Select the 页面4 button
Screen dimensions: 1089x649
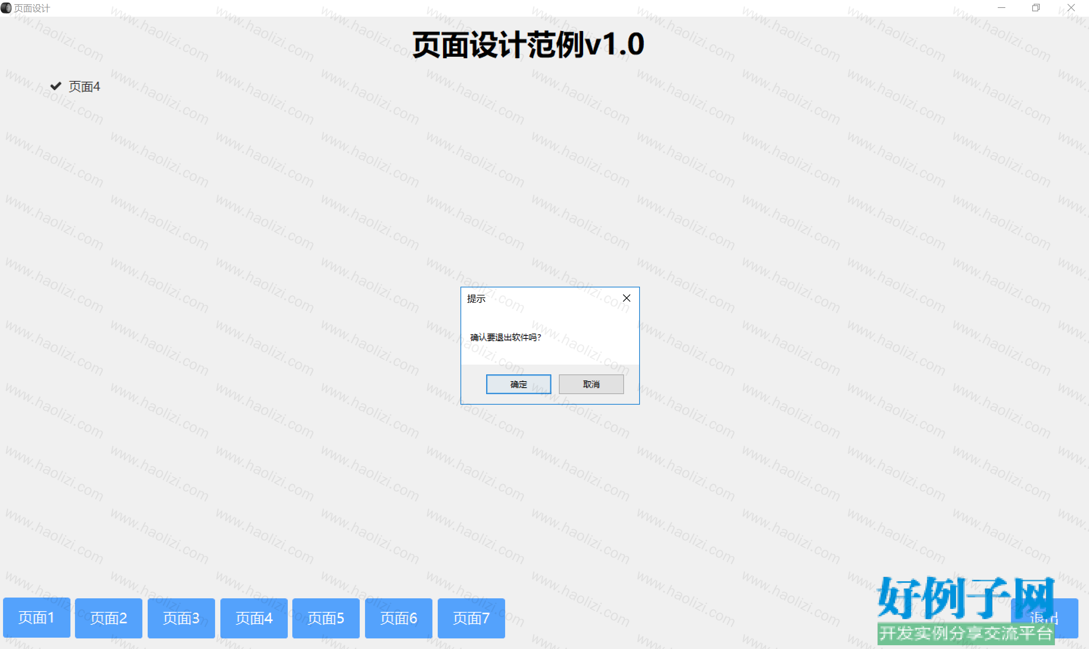(254, 618)
